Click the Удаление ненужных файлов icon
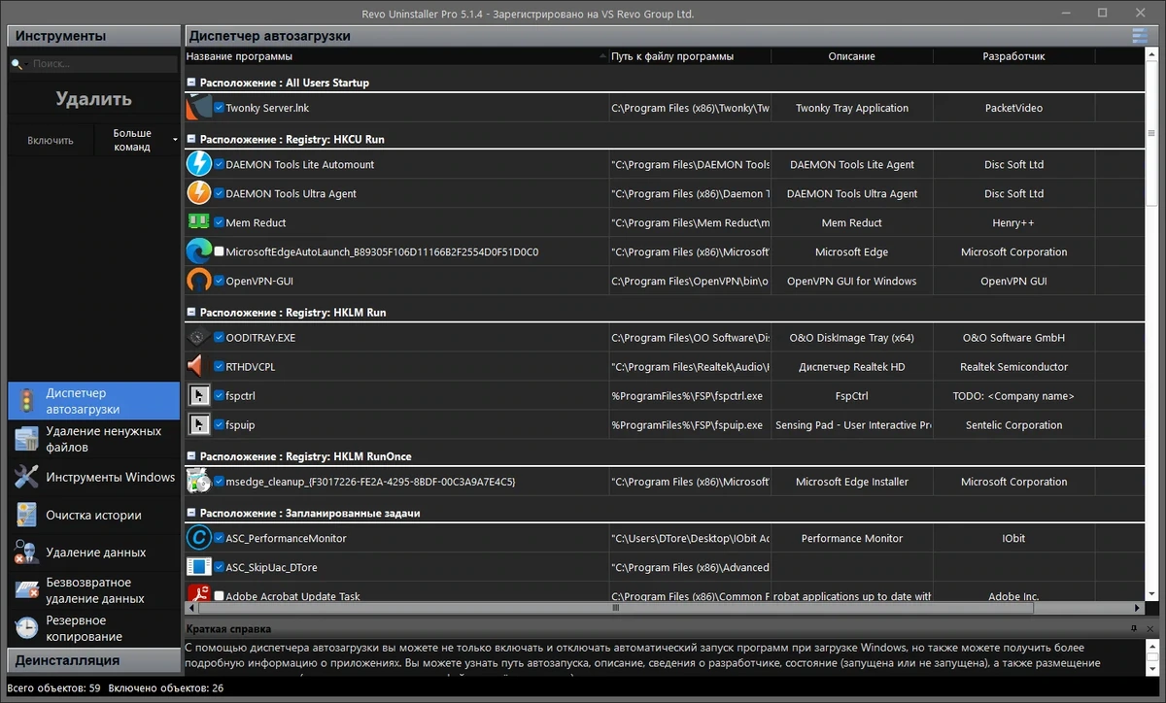Viewport: 1166px width, 703px height. point(26,439)
